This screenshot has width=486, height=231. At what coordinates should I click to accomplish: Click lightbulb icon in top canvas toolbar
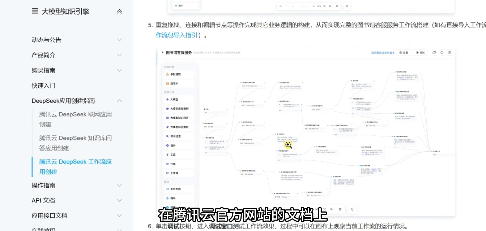[x=348, y=6]
